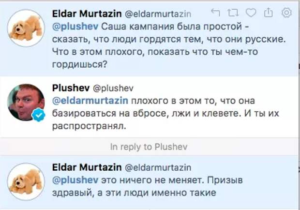Image resolution: width=300 pixels, height=210 pixels.
Task: Click the dog avatar in the bottom tweet
Action: 27,181
